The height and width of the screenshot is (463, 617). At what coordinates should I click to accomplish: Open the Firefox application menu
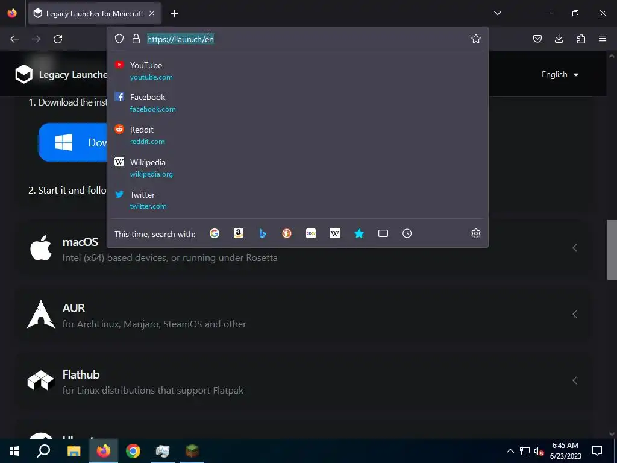(x=603, y=39)
